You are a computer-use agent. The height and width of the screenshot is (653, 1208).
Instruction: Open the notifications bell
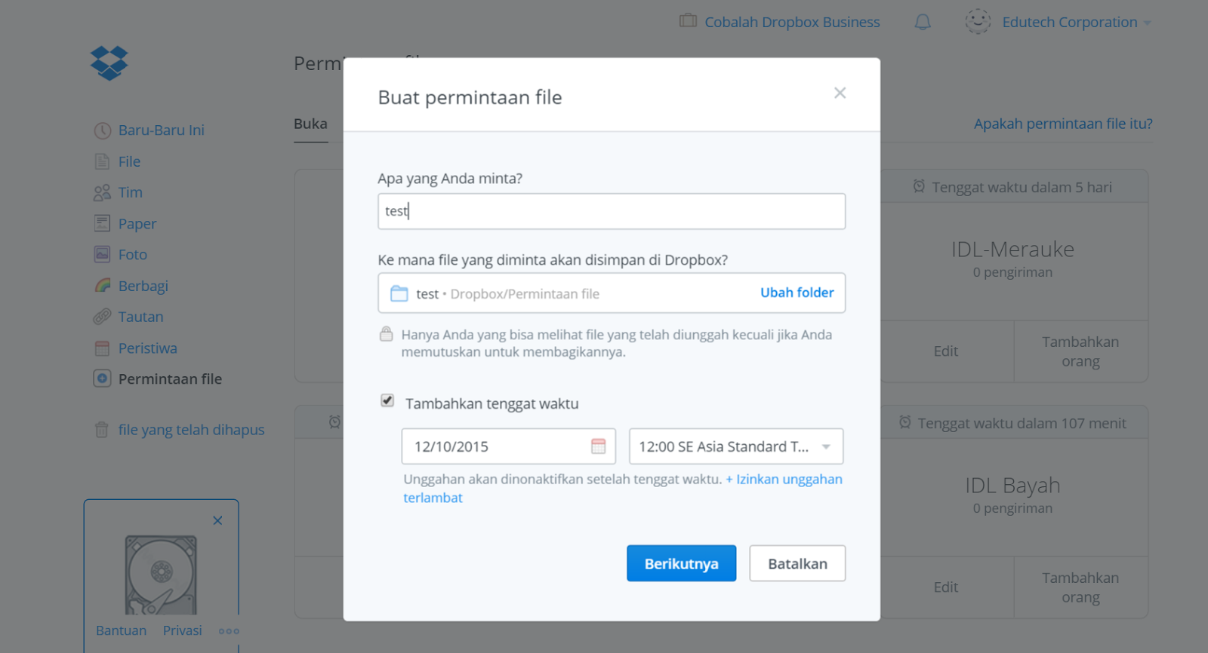(922, 23)
